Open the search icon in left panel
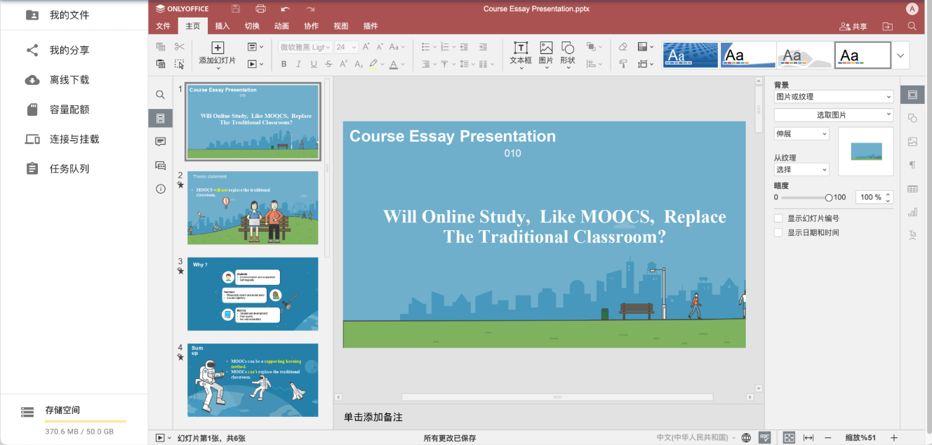This screenshot has height=445, width=932. (x=161, y=95)
